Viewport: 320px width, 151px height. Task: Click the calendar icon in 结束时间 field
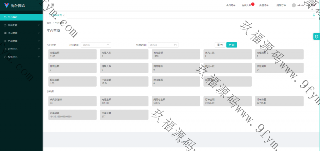[175, 45]
